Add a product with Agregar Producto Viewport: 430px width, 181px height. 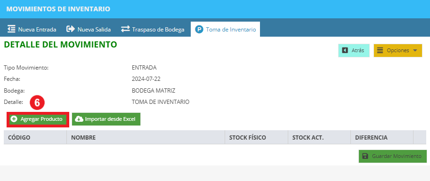click(38, 119)
